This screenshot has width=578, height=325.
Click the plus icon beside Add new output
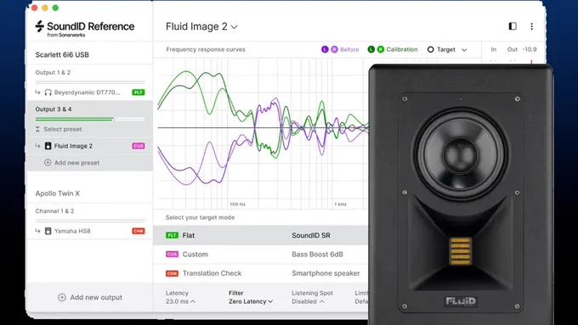pyautogui.click(x=62, y=297)
